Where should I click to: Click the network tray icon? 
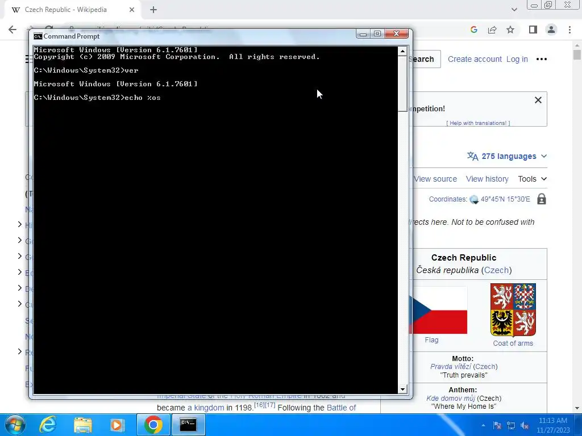[511, 425]
